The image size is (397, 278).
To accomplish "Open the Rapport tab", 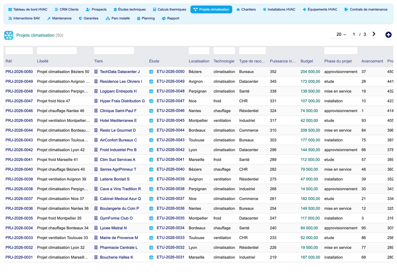I will point(171,18).
